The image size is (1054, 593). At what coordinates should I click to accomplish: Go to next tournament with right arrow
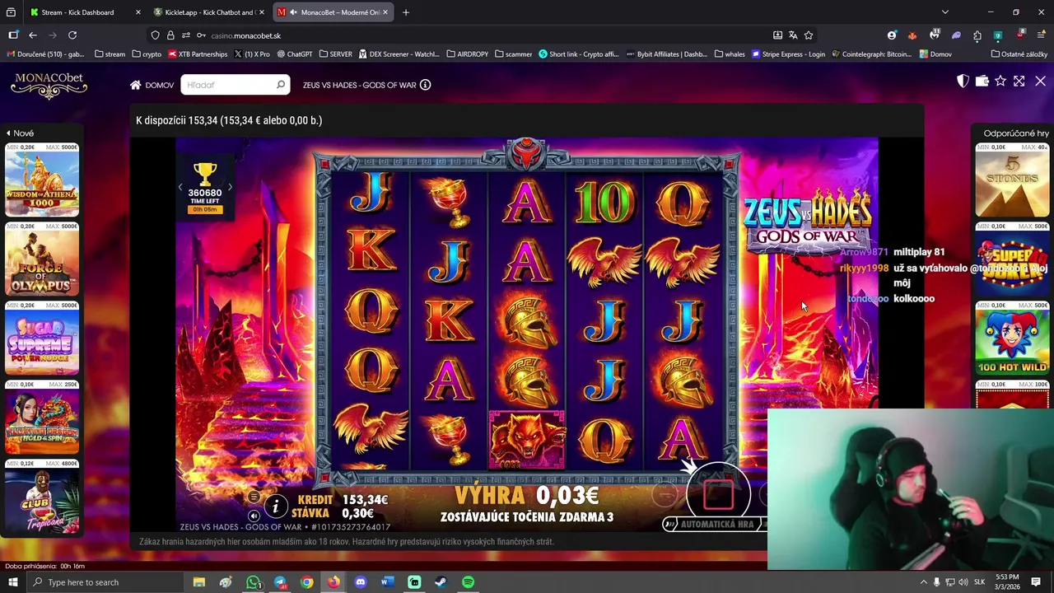pos(230,188)
